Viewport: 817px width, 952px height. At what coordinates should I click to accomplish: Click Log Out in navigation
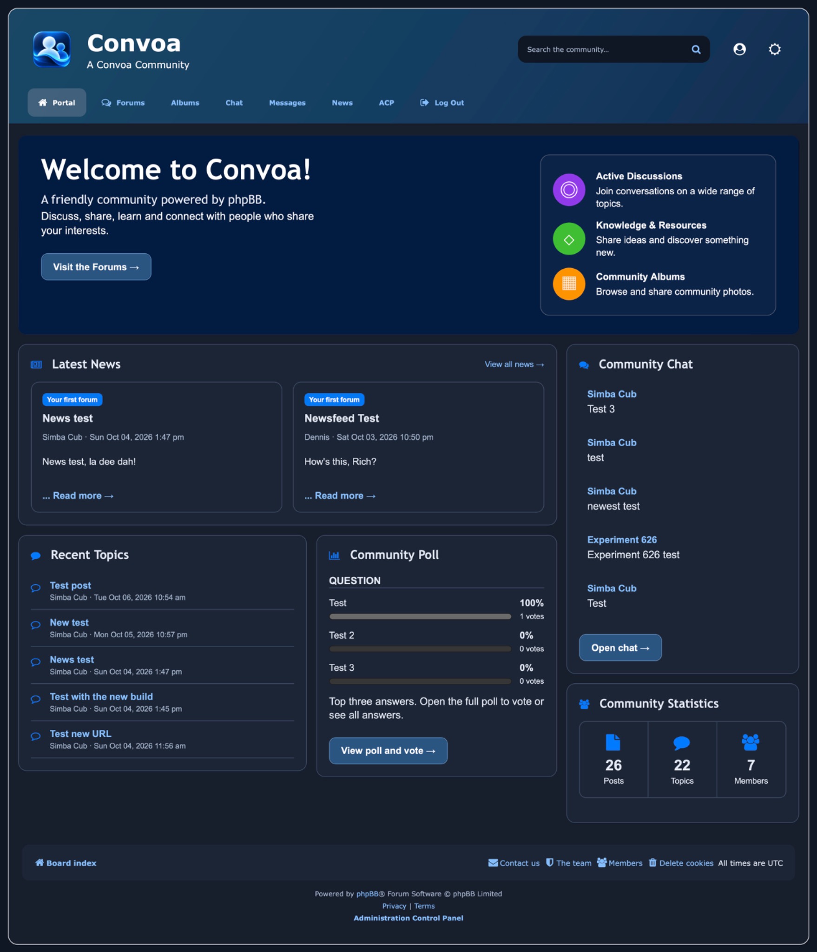(x=442, y=103)
